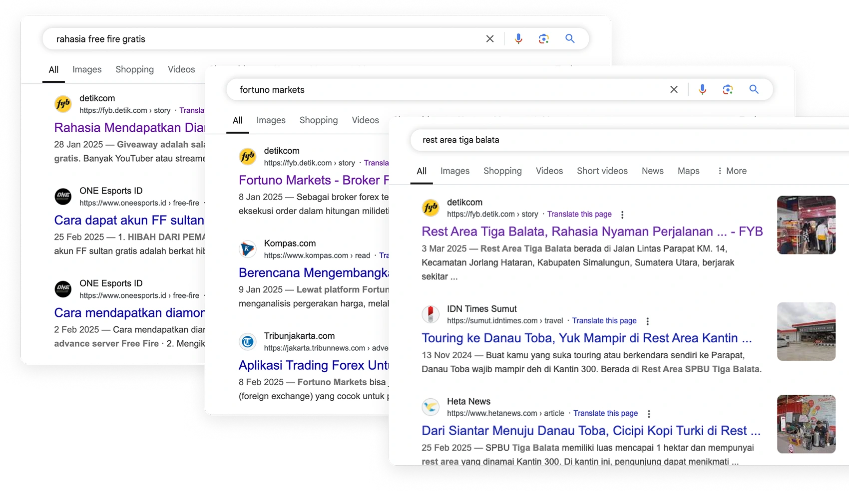Switch to the Short videos tab
The height and width of the screenshot is (491, 849).
[602, 171]
